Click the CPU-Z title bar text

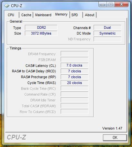[16, 6]
